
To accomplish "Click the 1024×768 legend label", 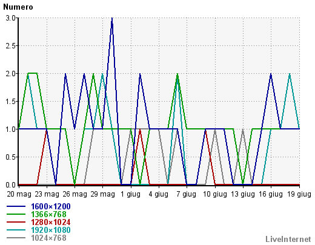I will [x=48, y=238].
